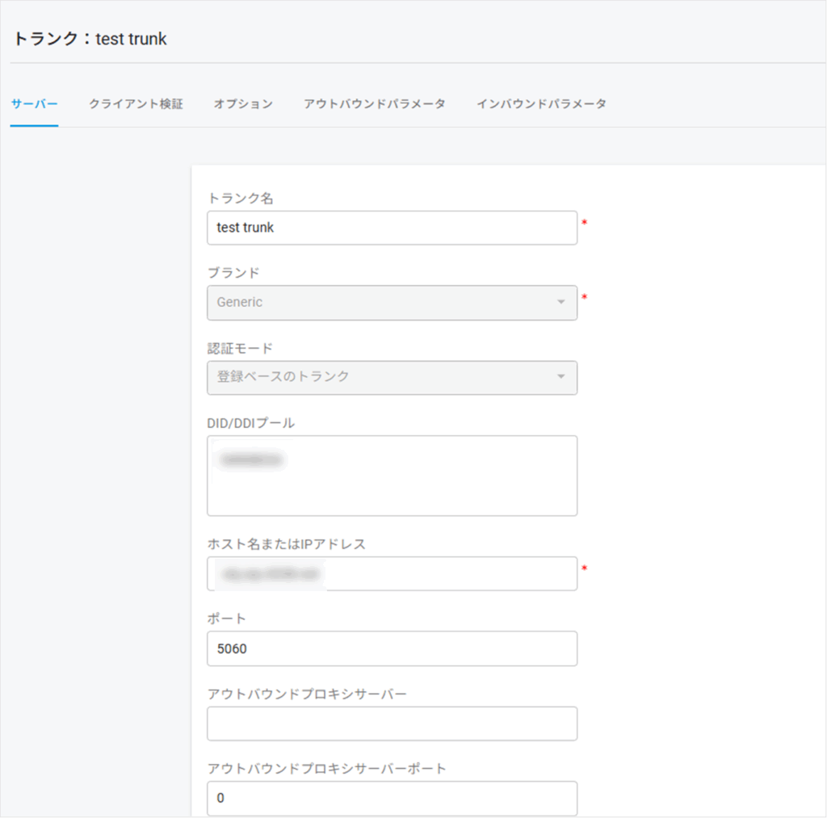This screenshot has width=827, height=818.
Task: Click the トランク名 input containing test trunk
Action: (392, 228)
